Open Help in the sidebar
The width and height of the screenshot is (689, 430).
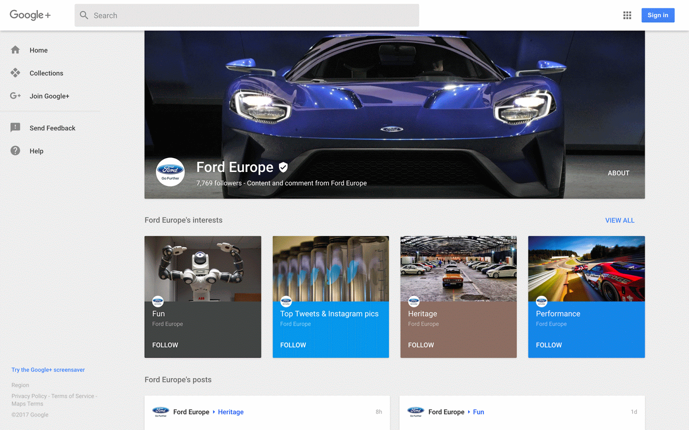coord(37,151)
